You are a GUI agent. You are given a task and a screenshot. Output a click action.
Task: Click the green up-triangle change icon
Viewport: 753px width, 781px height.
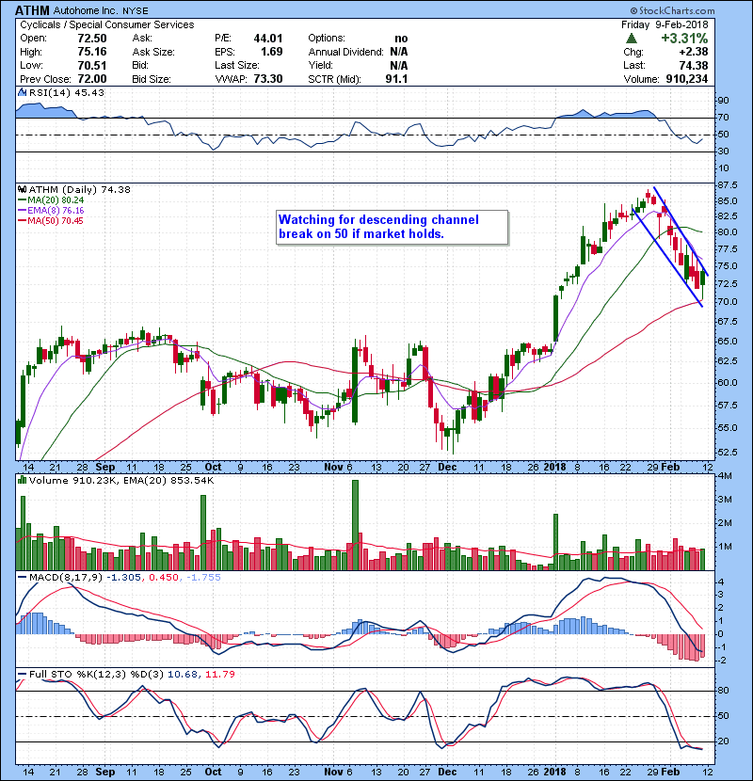[632, 39]
